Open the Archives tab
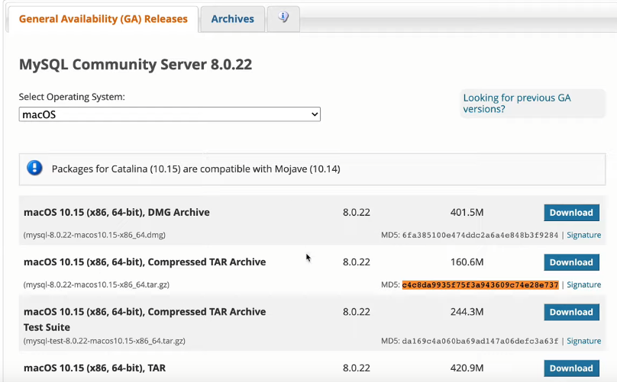 click(233, 19)
